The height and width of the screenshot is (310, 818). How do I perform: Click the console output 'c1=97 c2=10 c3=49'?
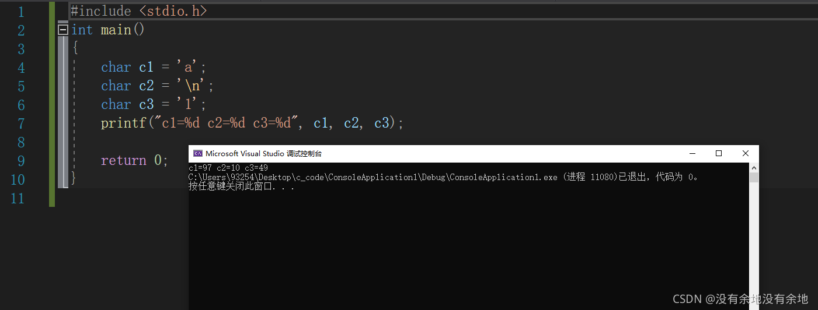pos(228,168)
